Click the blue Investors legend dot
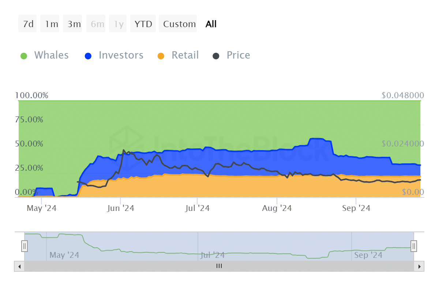 88,56
